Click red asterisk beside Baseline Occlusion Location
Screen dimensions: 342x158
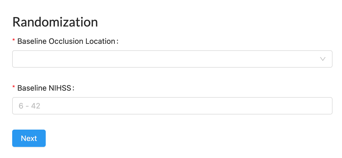14,41
